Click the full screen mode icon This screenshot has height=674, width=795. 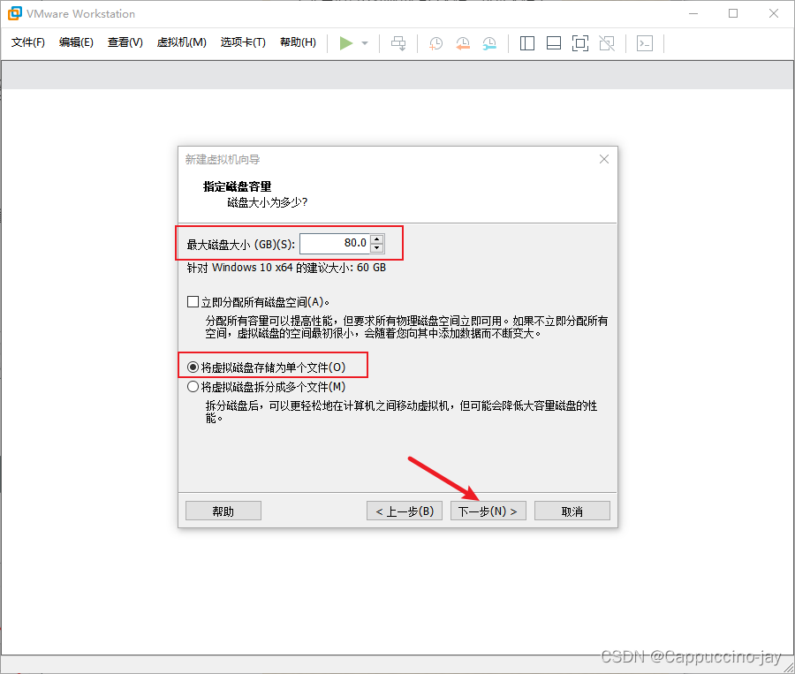click(580, 42)
